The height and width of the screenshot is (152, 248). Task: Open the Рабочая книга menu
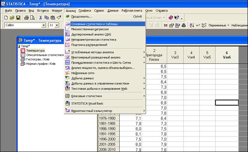tap(132, 10)
